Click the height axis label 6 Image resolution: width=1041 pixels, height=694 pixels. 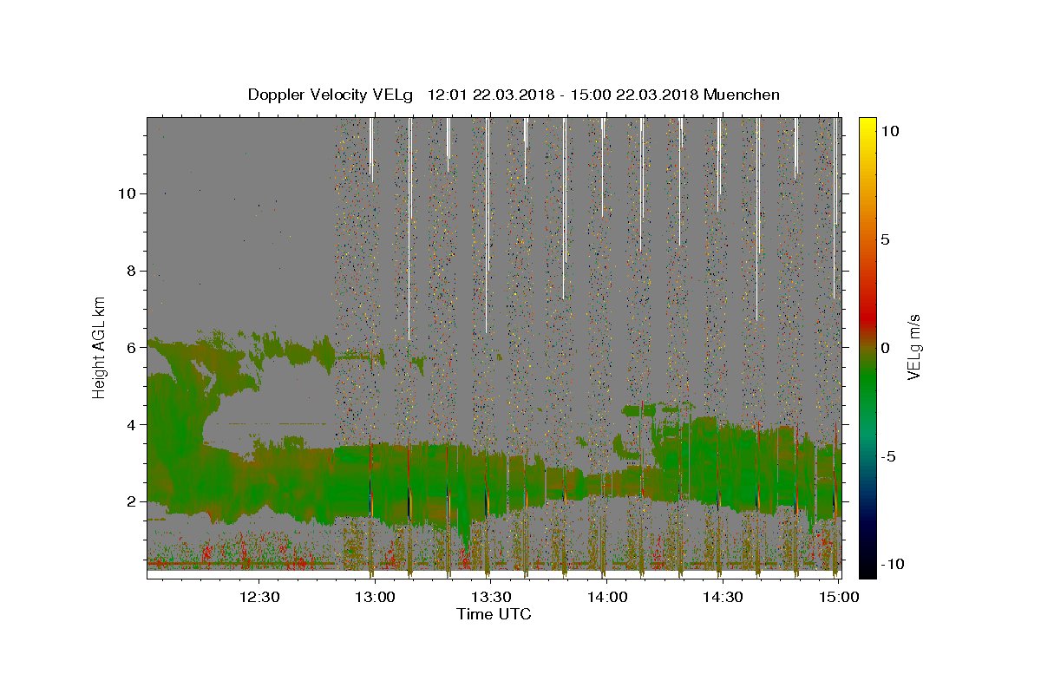[129, 347]
